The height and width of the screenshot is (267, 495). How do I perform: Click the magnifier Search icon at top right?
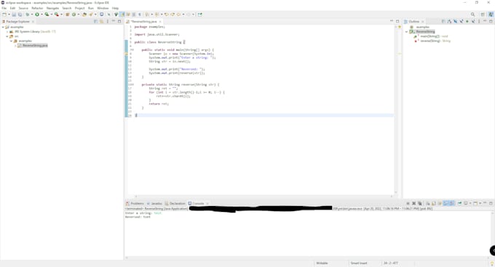click(x=472, y=15)
